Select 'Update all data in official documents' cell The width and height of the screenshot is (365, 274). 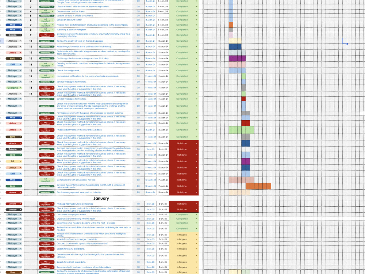[x=94, y=16]
